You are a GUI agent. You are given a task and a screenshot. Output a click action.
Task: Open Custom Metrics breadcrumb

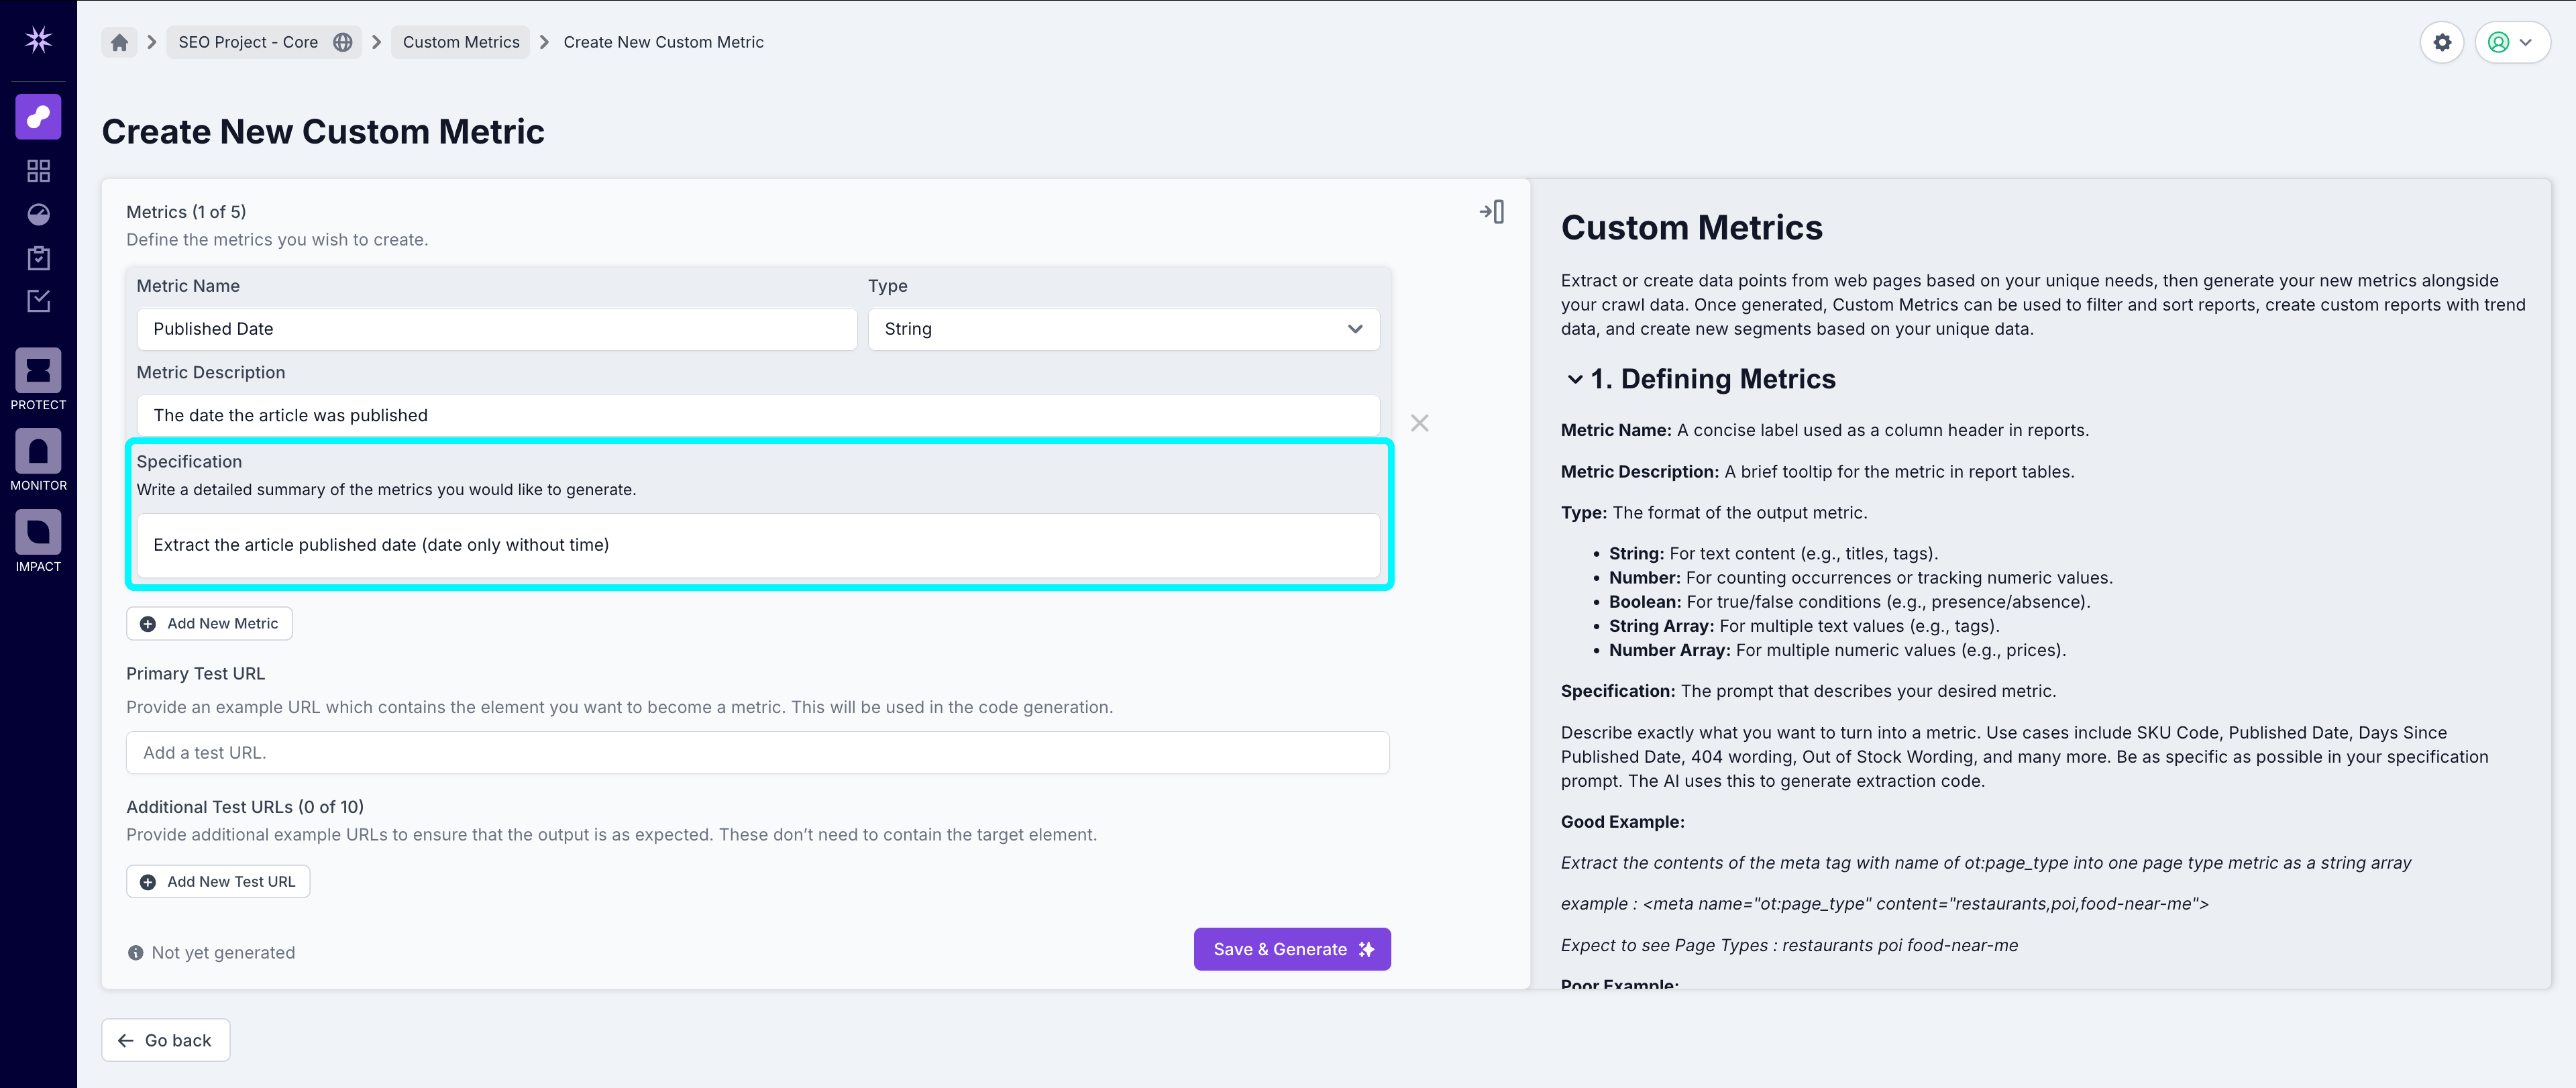[x=461, y=42]
